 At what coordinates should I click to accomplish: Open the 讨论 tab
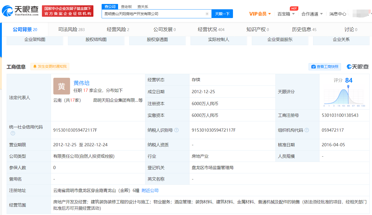(x=351, y=29)
